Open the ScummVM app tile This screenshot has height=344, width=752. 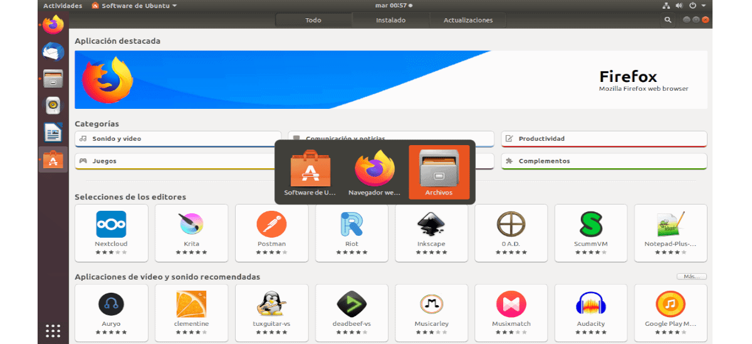click(591, 232)
